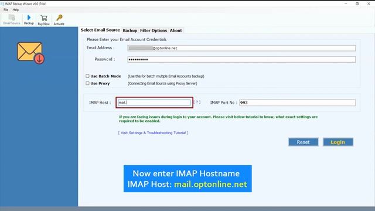Screen dimensions: 375x211
Task: Click the IMAP Backup Wizard title icon
Action: 2,4
